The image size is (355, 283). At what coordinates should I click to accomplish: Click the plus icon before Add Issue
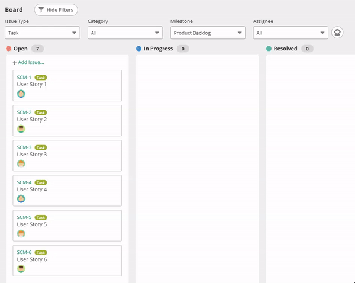pyautogui.click(x=14, y=63)
